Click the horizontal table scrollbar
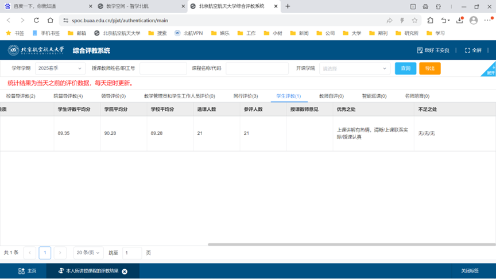 (x=351, y=244)
